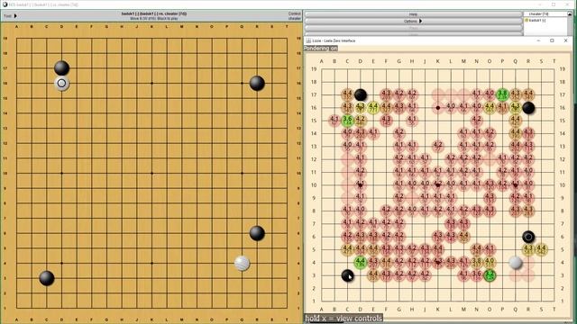Image resolution: width=577 pixels, height=324 pixels.
Task: Select 4.4 candidate at C5 in Lizzie
Action: click(x=347, y=249)
